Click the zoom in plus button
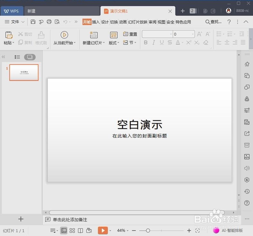 tap(189, 231)
